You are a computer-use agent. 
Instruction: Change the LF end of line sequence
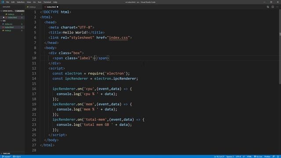244,157
